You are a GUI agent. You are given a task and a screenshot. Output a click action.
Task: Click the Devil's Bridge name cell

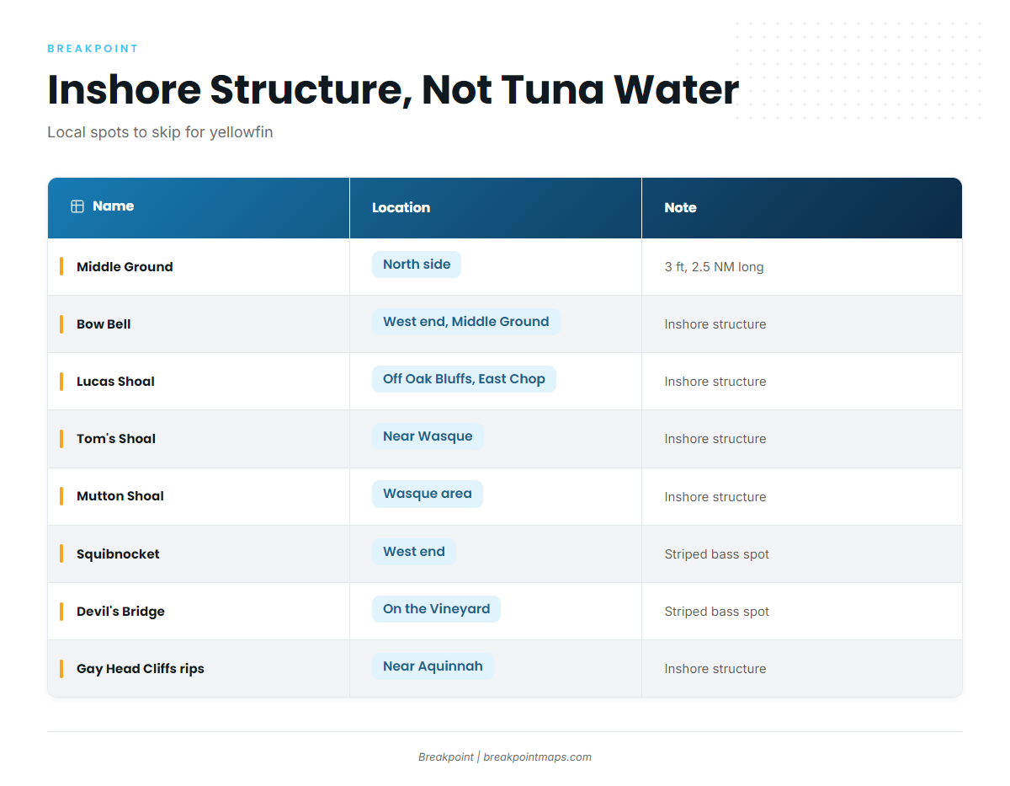(x=199, y=612)
